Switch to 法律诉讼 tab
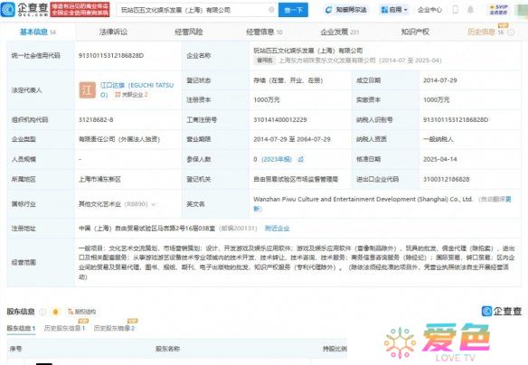Image resolution: width=528 pixels, height=365 pixels. coord(114,32)
